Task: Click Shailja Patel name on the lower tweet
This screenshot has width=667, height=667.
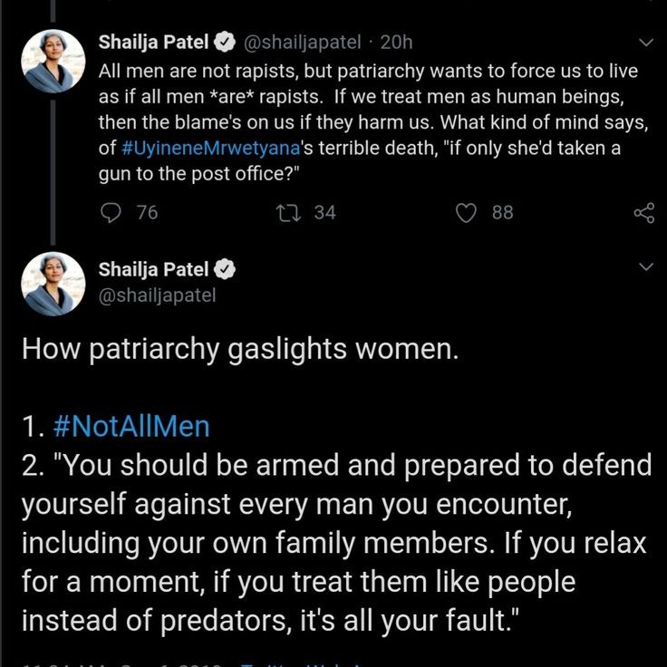Action: click(x=154, y=270)
